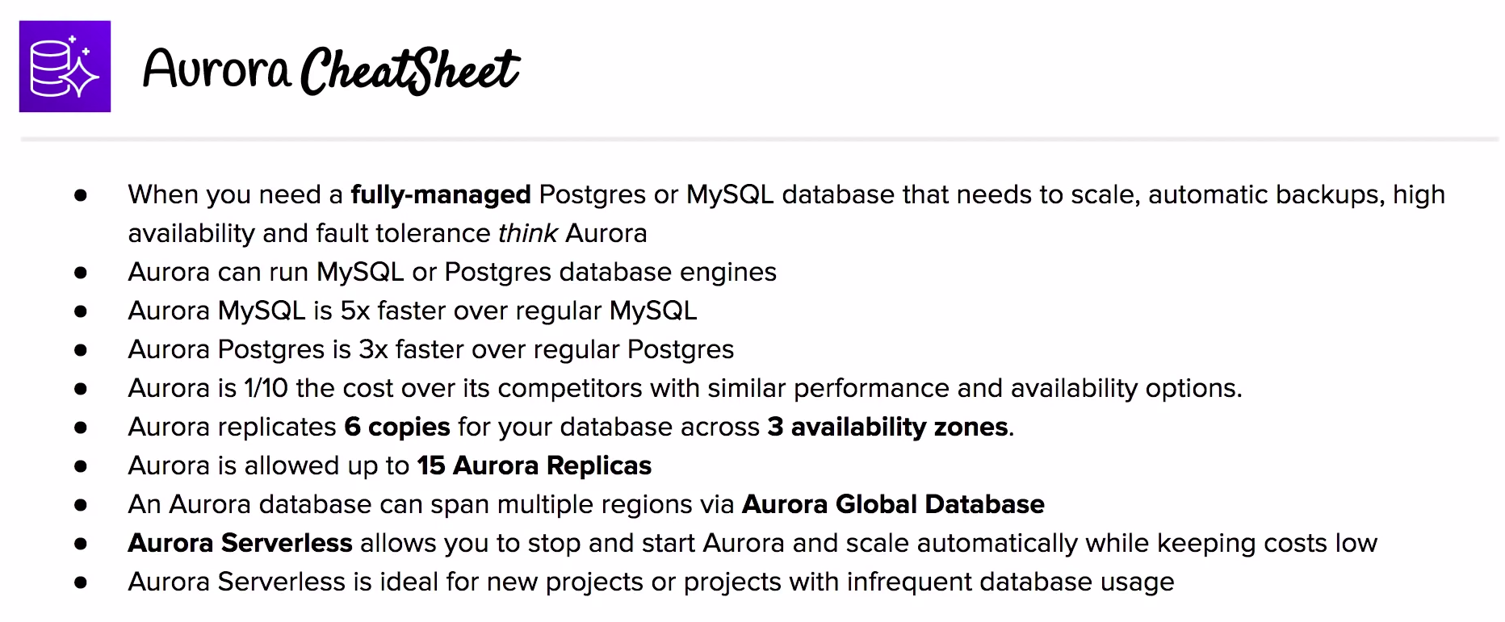Click the italic word 'think'

click(x=528, y=233)
